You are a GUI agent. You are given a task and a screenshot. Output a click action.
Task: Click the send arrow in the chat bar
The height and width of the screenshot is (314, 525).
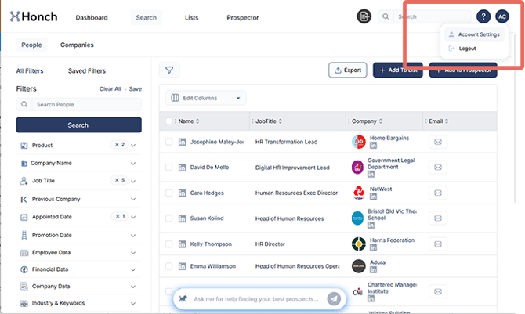tap(335, 299)
